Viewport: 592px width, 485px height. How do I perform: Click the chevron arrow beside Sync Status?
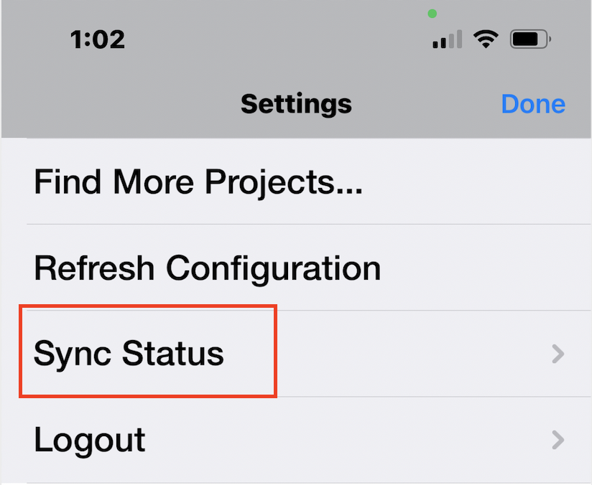pos(558,354)
